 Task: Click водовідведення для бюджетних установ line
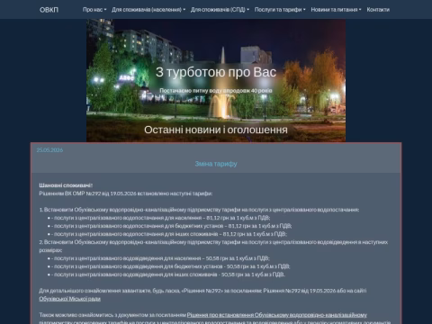tap(171, 266)
